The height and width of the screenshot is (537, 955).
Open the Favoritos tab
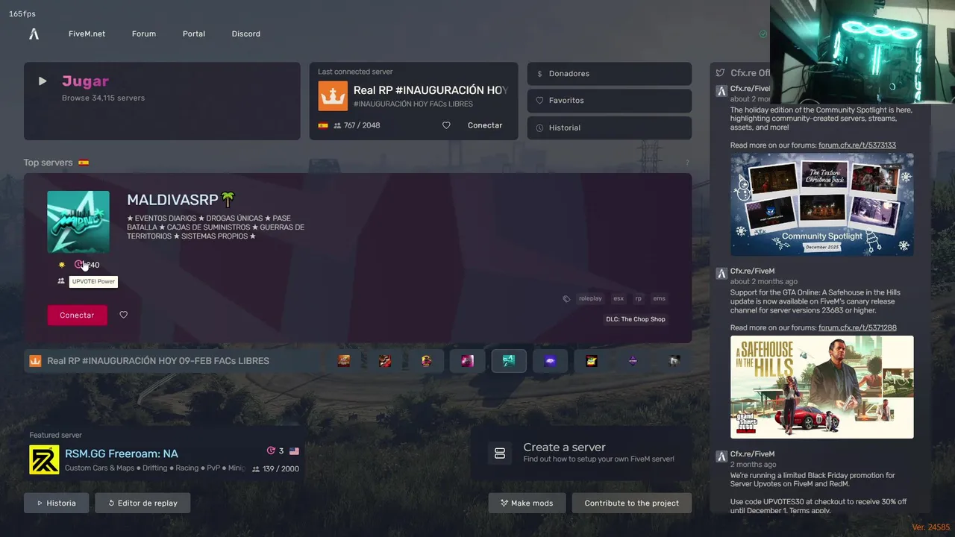point(610,101)
